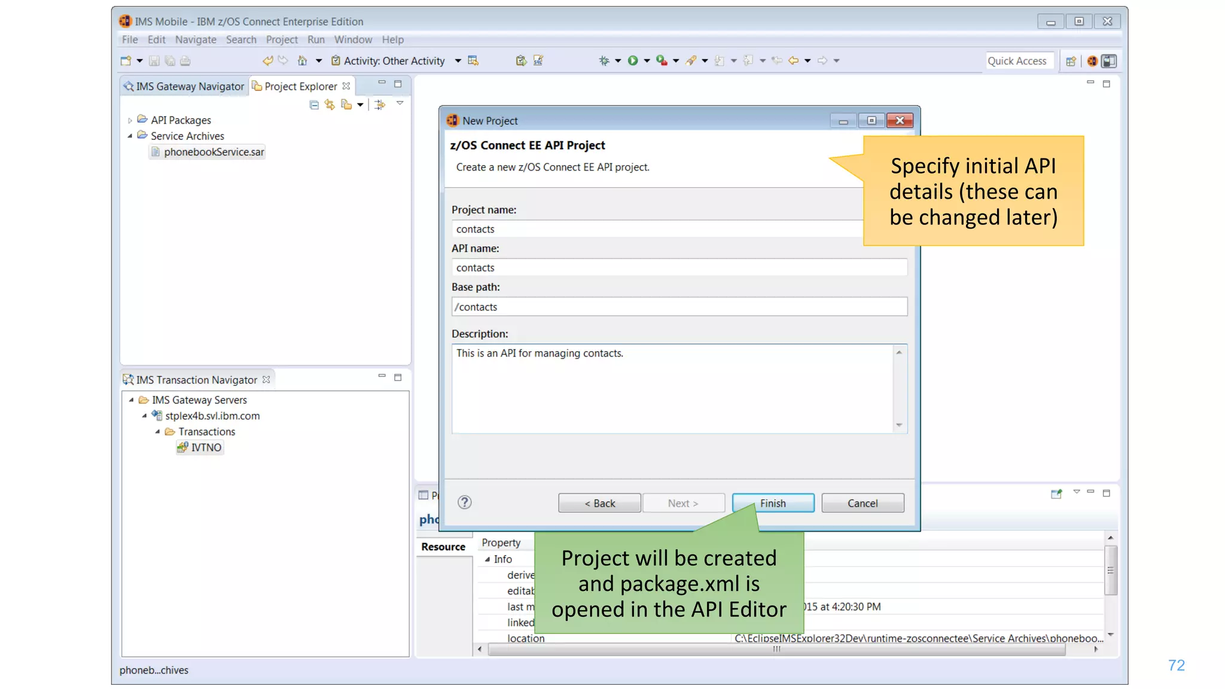Click the yellow Back navigation arrow
The height and width of the screenshot is (689, 1225).
(x=794, y=60)
